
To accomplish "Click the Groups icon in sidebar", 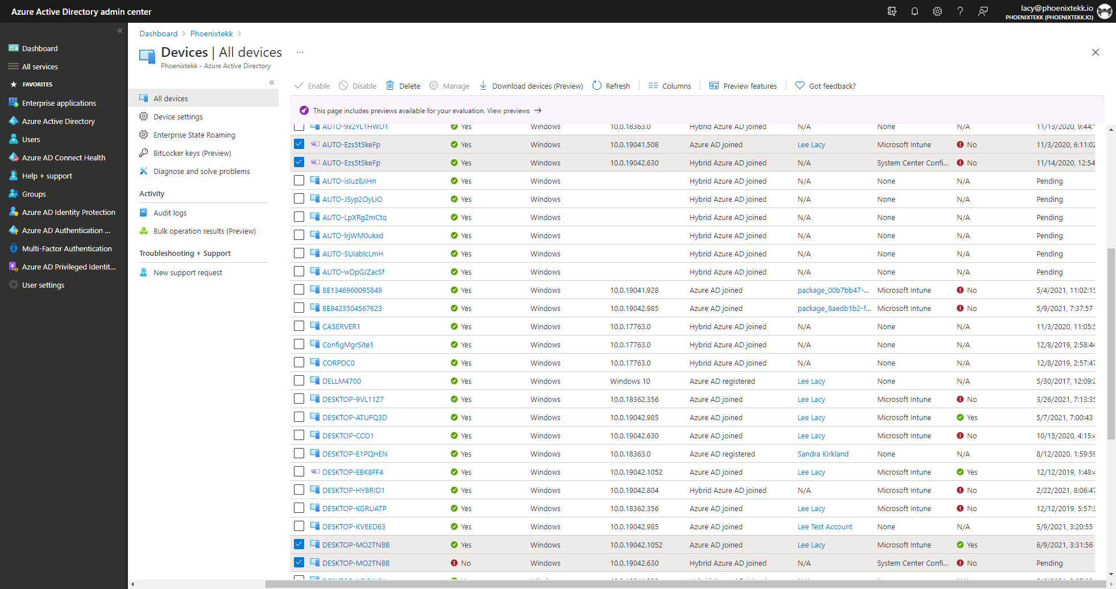I will [x=14, y=194].
